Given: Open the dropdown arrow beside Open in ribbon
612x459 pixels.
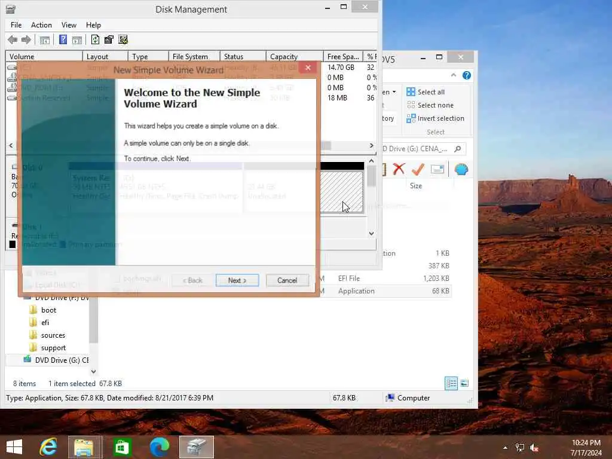Looking at the screenshot, I should pyautogui.click(x=394, y=92).
